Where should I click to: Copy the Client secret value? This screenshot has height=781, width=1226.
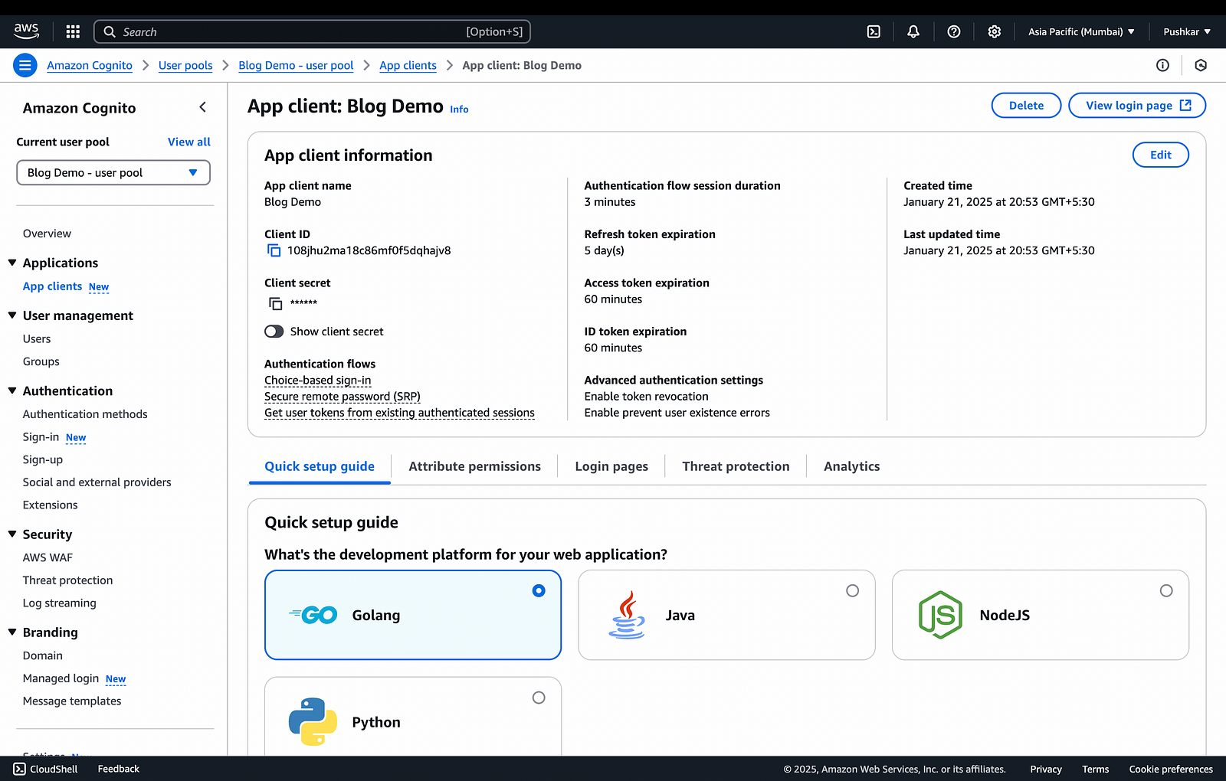click(275, 303)
